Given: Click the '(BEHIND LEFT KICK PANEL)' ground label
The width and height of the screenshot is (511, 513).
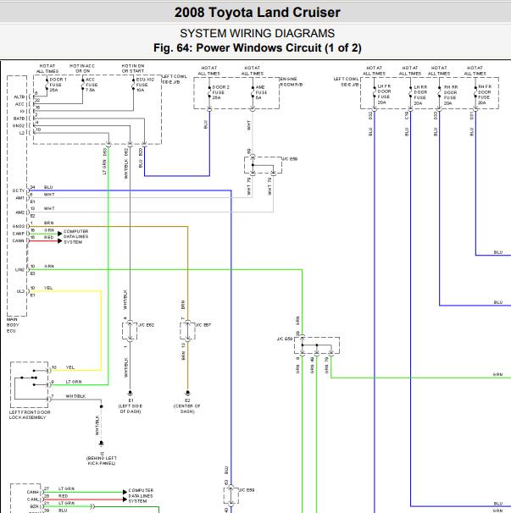Looking at the screenshot, I should coord(102,461).
